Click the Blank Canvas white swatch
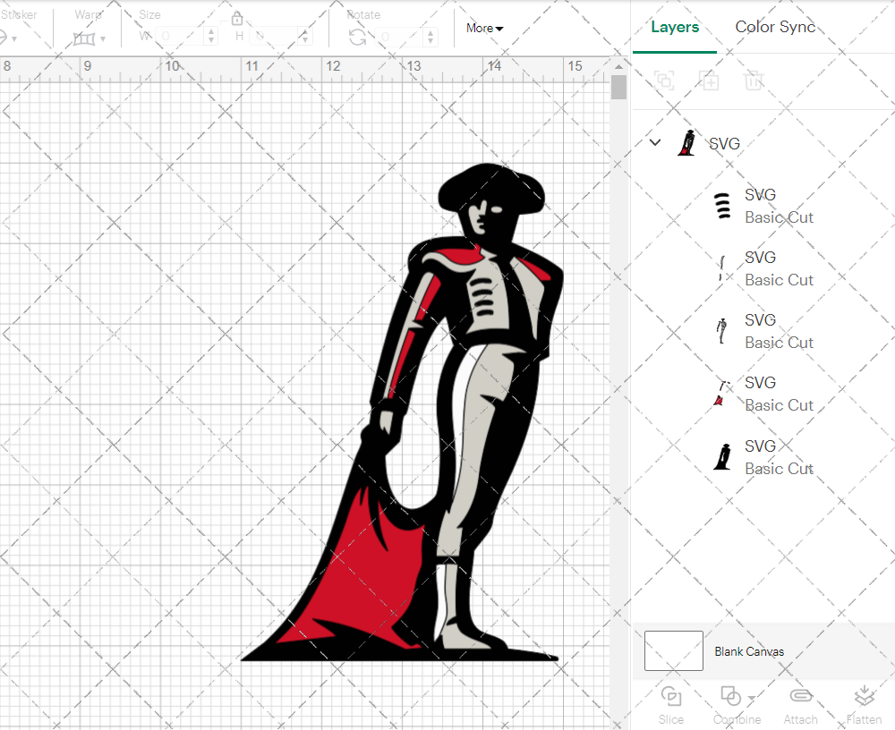The width and height of the screenshot is (895, 730). click(x=672, y=651)
